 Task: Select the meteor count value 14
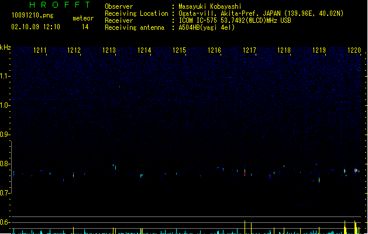pos(85,27)
